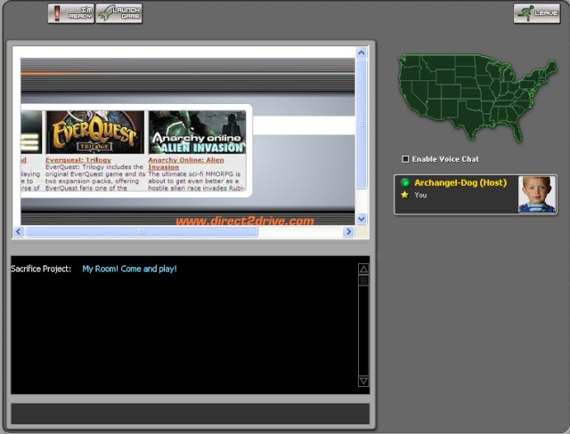The width and height of the screenshot is (570, 434).
Task: Click the 'You' label under Archangel-Dog
Action: pyautogui.click(x=420, y=195)
